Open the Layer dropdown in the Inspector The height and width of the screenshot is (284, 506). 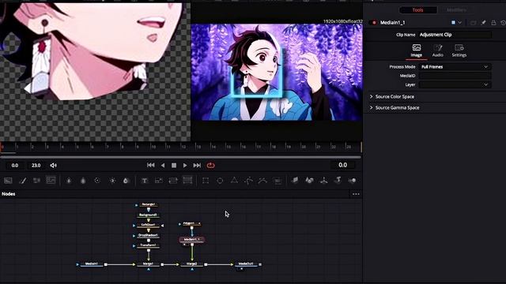coord(455,84)
